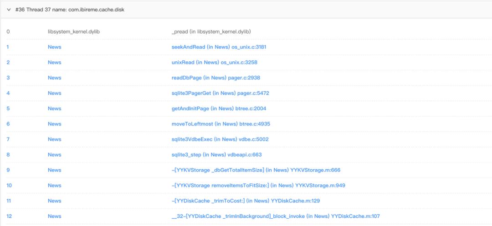
Task: Click News module in _trimToCost row
Action: point(55,201)
